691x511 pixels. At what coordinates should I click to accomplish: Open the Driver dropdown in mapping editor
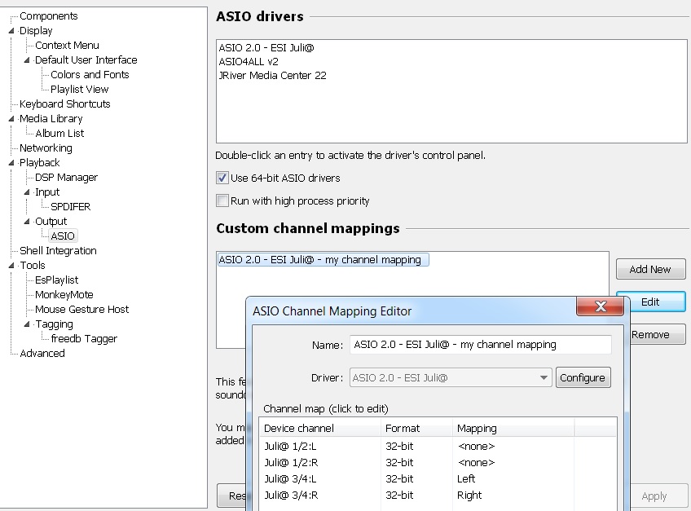[x=544, y=377]
